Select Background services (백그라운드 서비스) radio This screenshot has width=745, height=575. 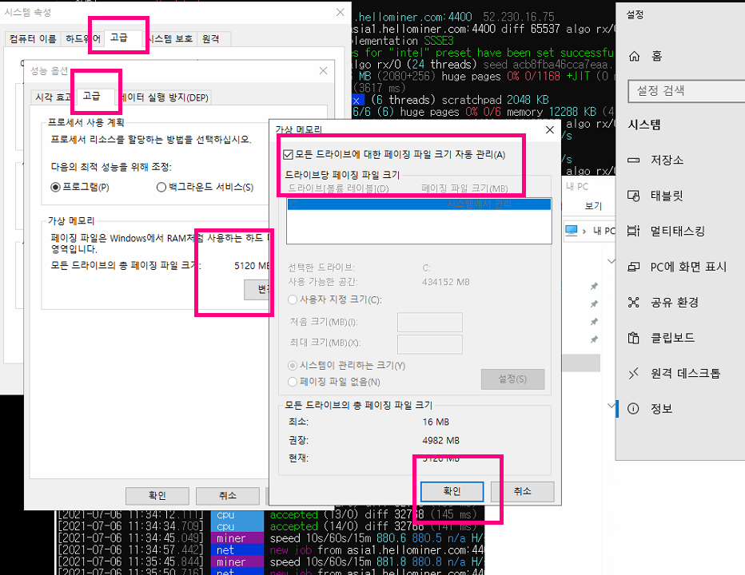coord(161,187)
